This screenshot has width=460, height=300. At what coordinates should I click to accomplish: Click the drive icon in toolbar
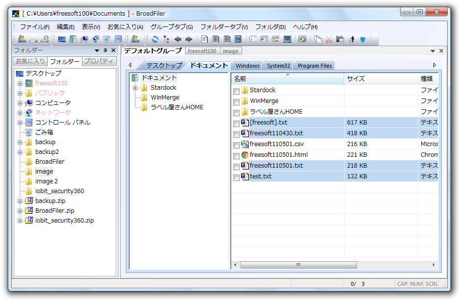[x=33, y=40]
